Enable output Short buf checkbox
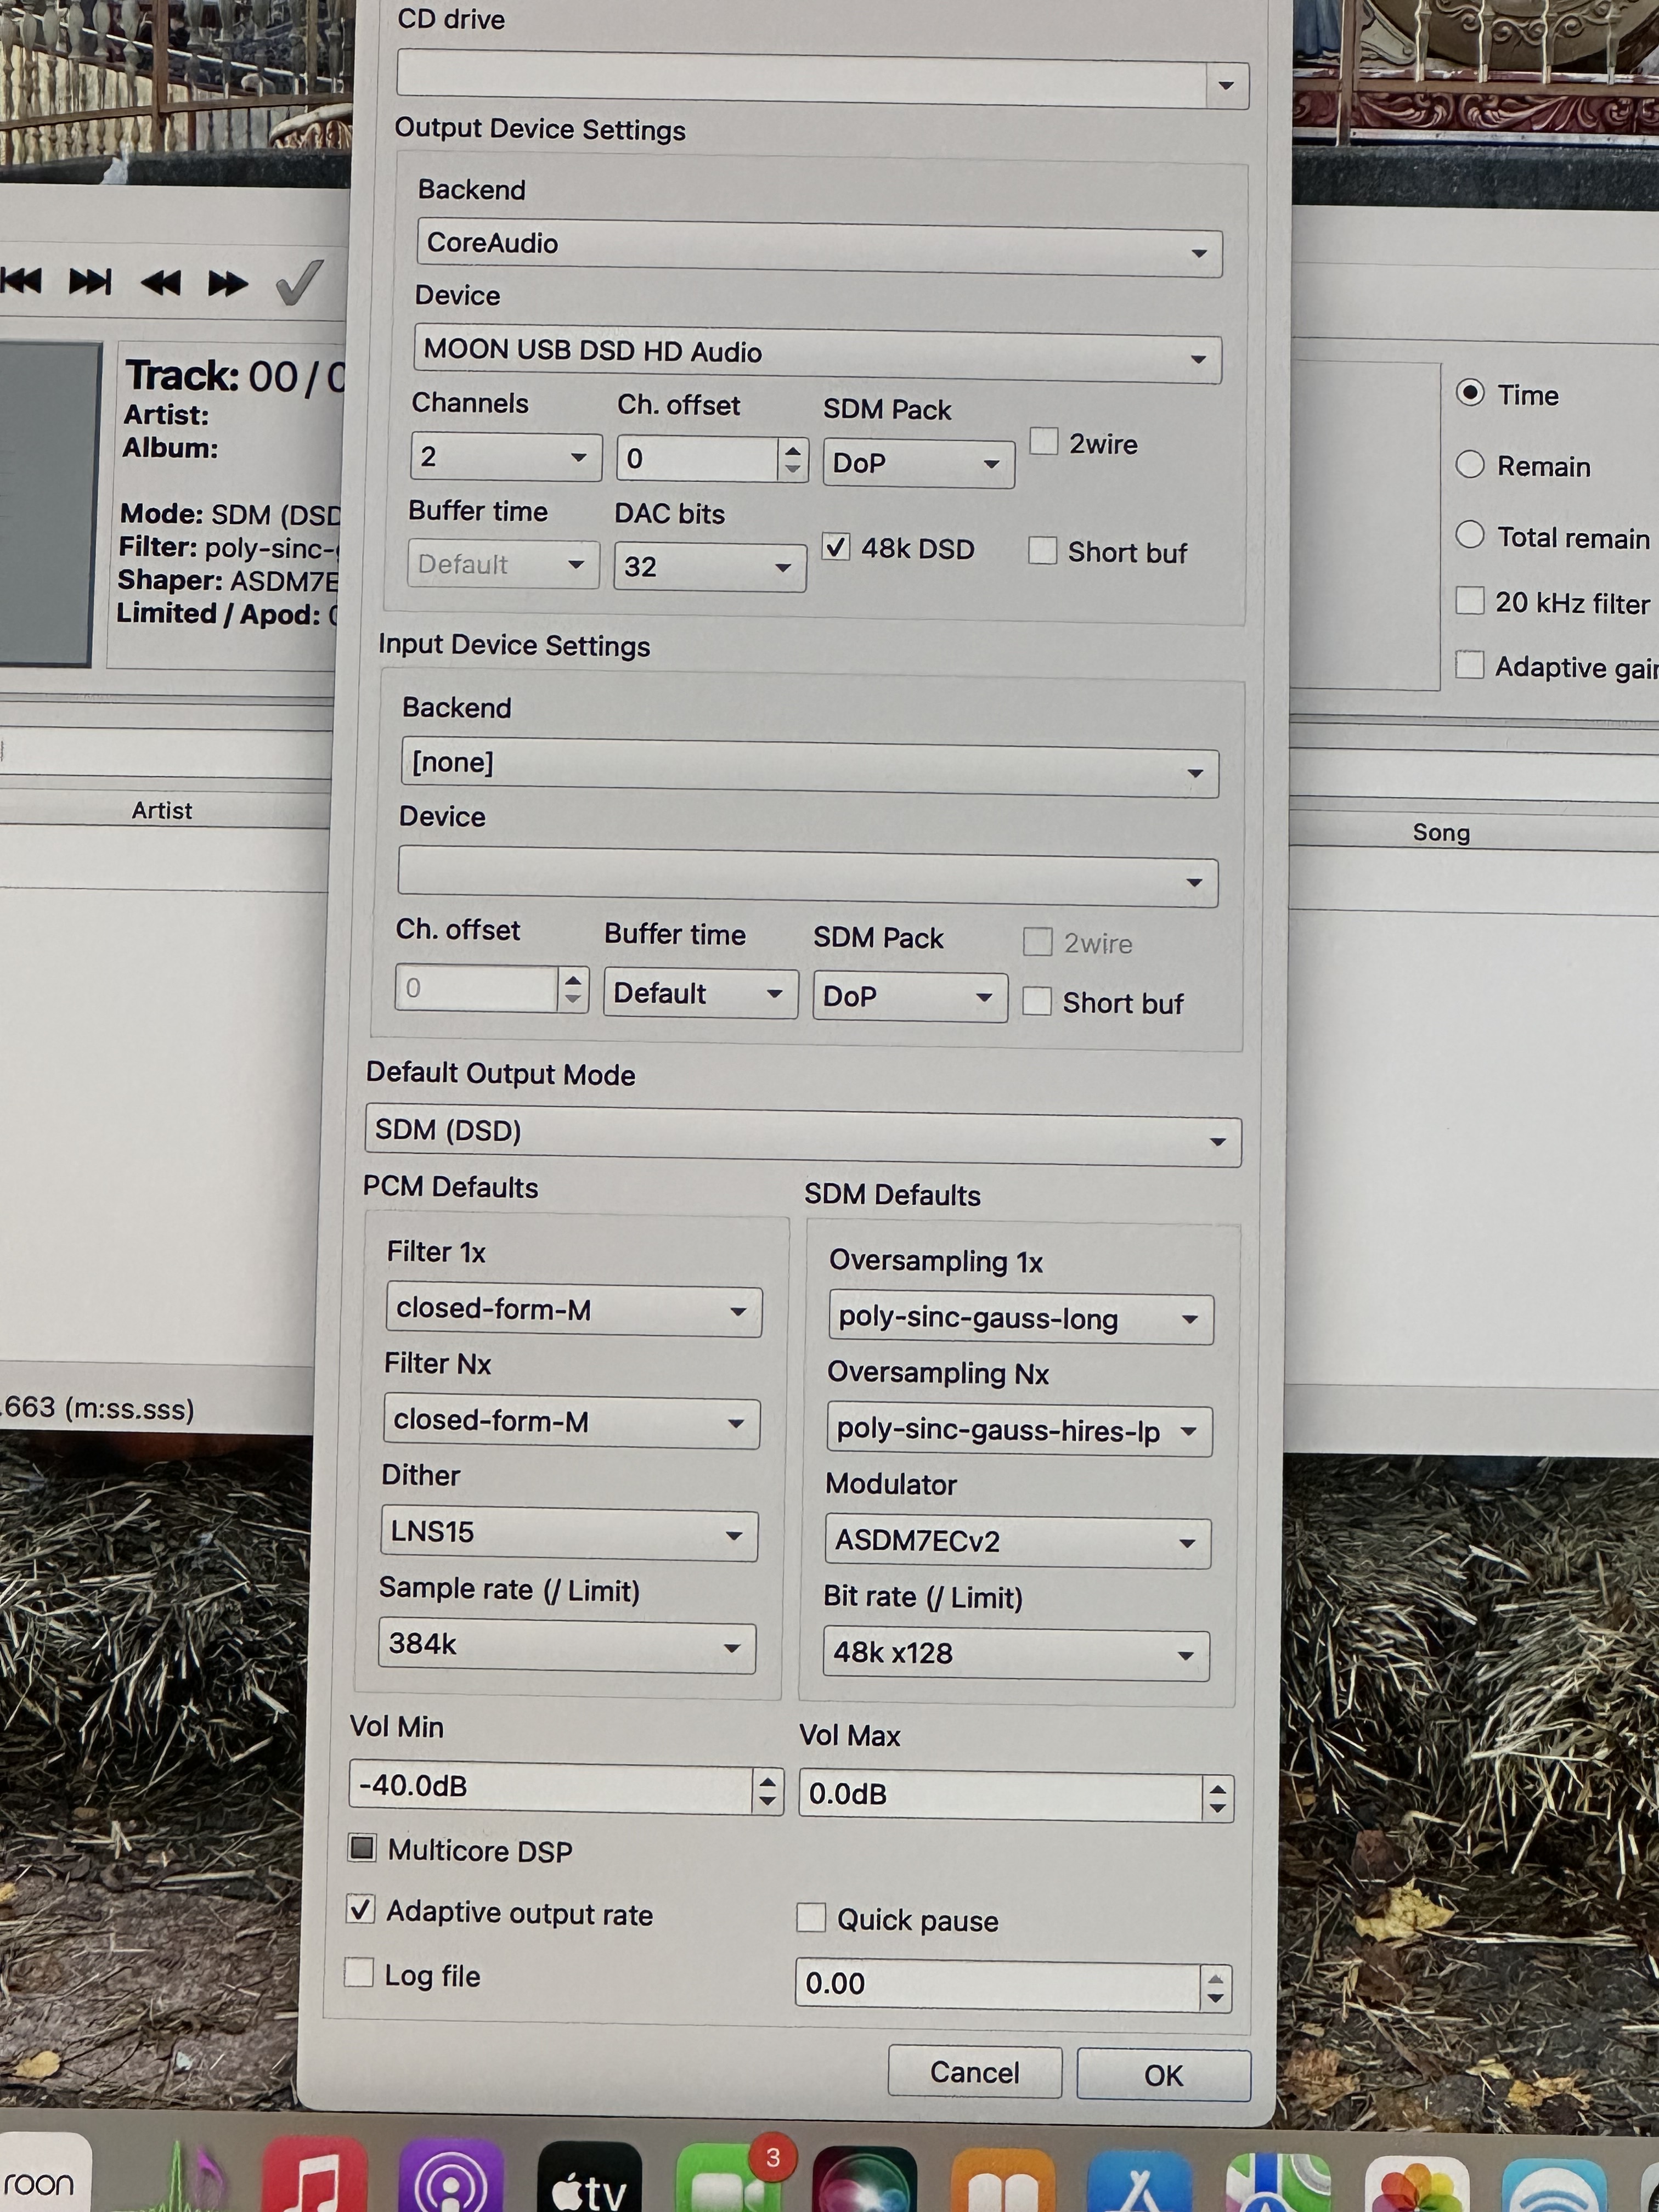Viewport: 1659px width, 2212px height. [1042, 550]
